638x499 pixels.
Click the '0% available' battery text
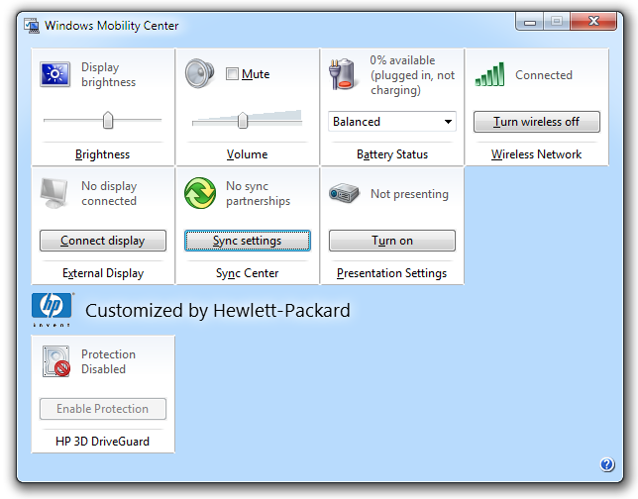click(402, 60)
